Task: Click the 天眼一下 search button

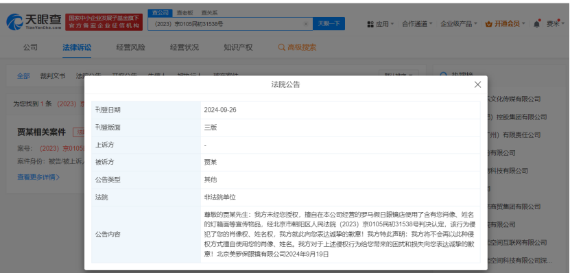Action: pos(329,24)
